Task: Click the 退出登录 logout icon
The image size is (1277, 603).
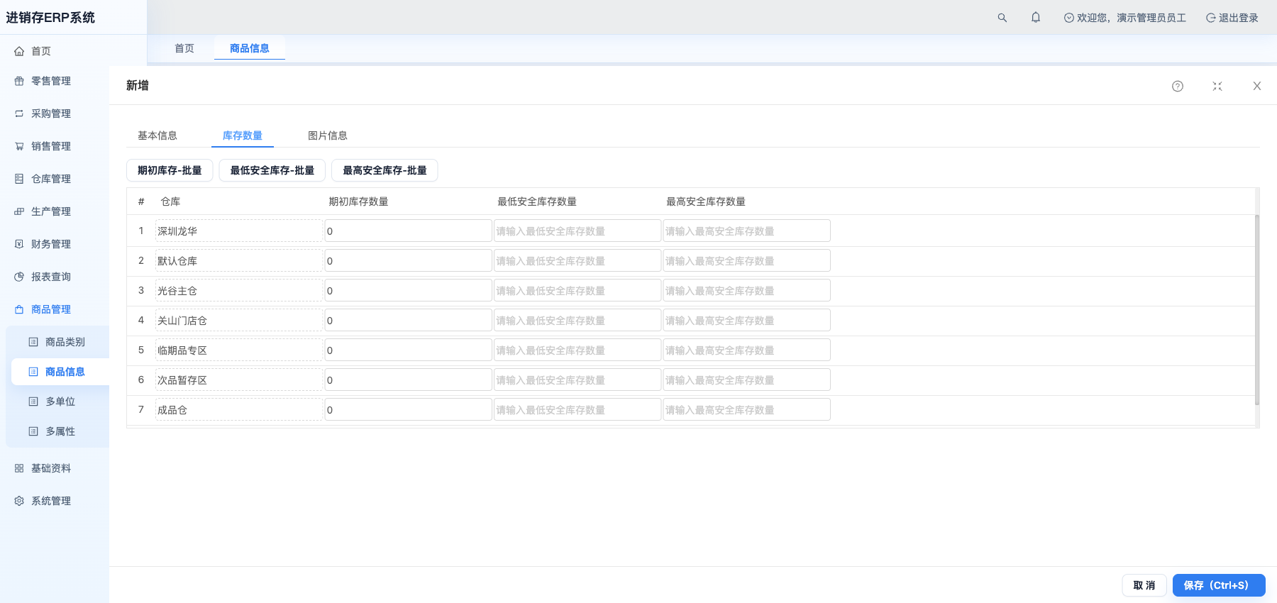Action: click(x=1211, y=18)
